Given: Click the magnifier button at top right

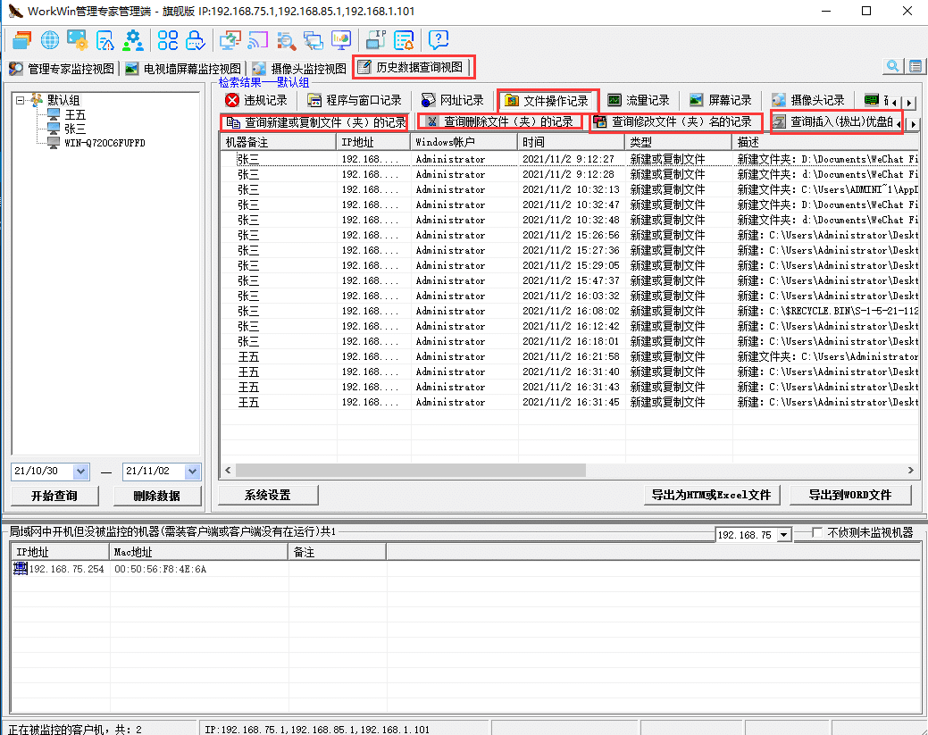Looking at the screenshot, I should [x=893, y=66].
